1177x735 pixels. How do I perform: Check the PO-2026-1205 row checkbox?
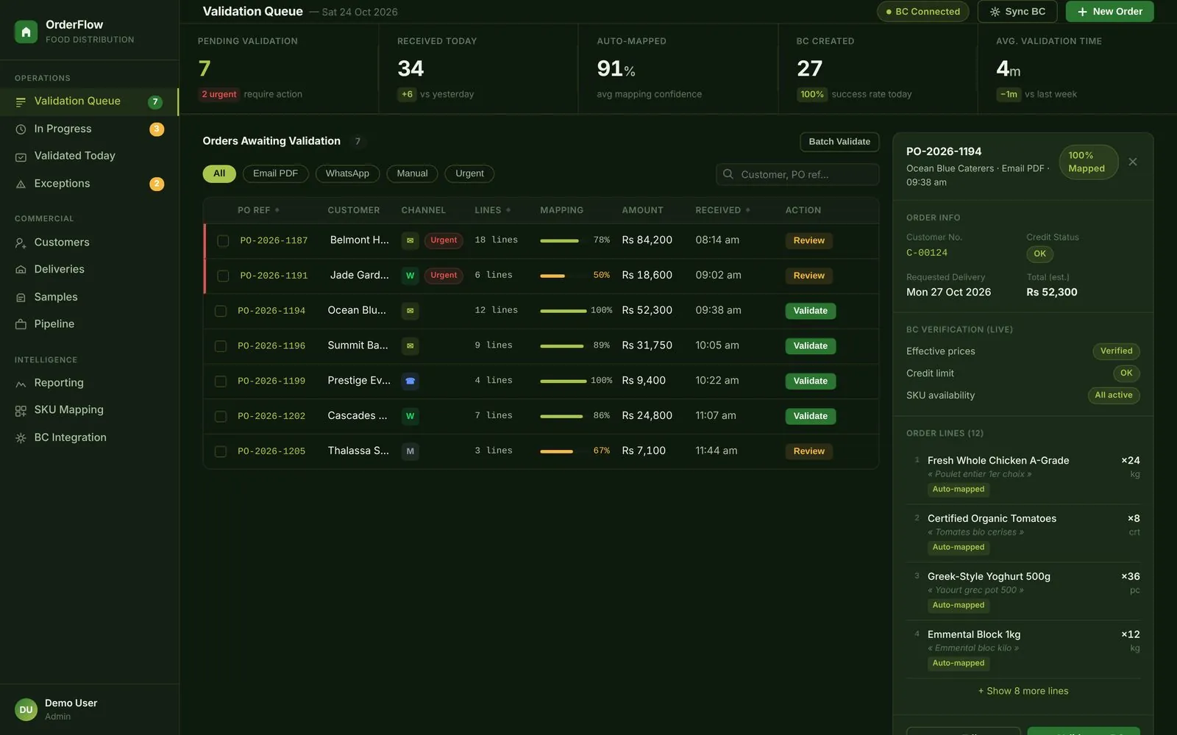point(220,451)
